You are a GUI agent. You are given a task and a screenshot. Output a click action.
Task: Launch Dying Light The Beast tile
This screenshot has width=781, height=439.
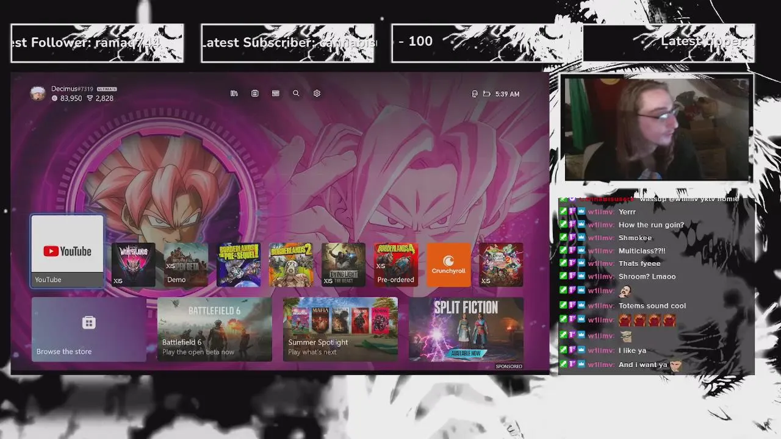(x=344, y=265)
